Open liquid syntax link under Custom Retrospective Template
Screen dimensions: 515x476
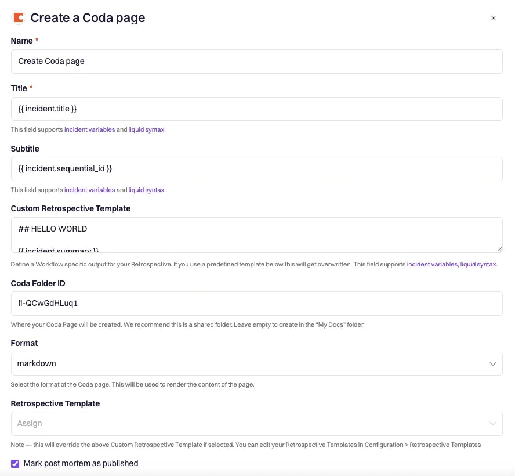pos(478,264)
